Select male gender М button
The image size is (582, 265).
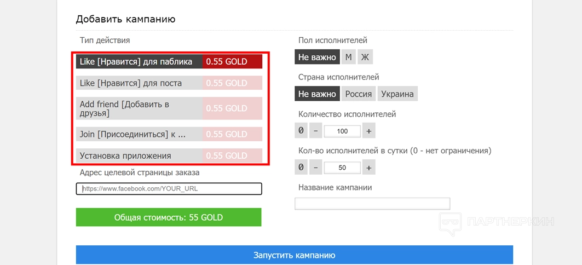tap(348, 57)
